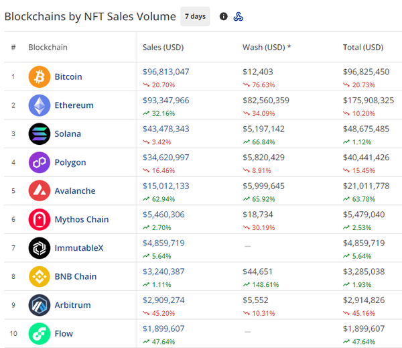The height and width of the screenshot is (348, 402).
Task: Open the Ethereum blockchain link
Action: 74,105
